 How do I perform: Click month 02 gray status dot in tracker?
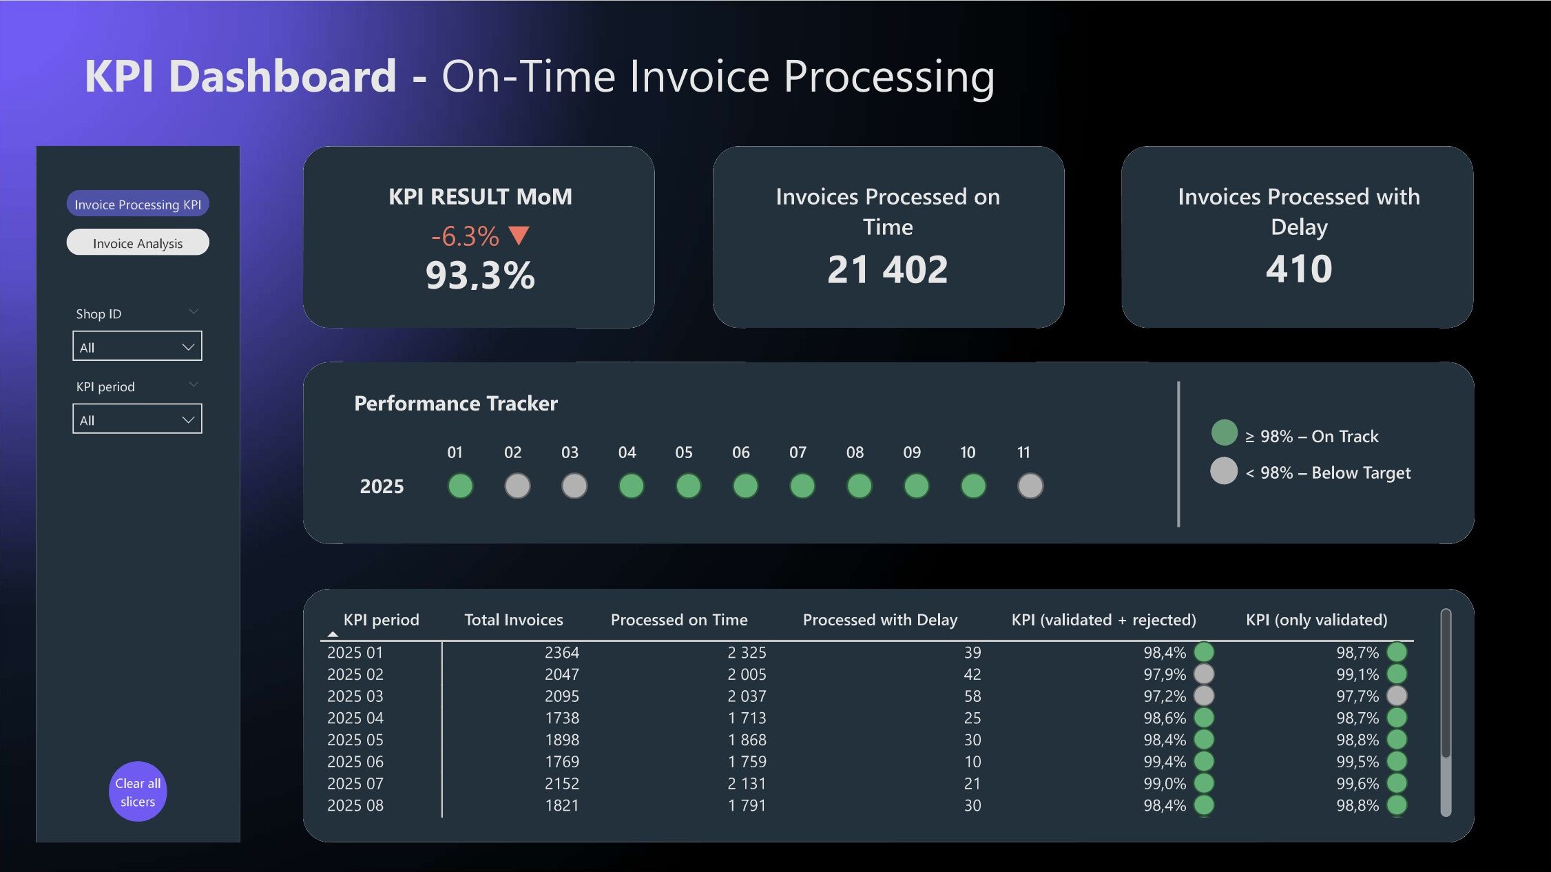coord(517,486)
